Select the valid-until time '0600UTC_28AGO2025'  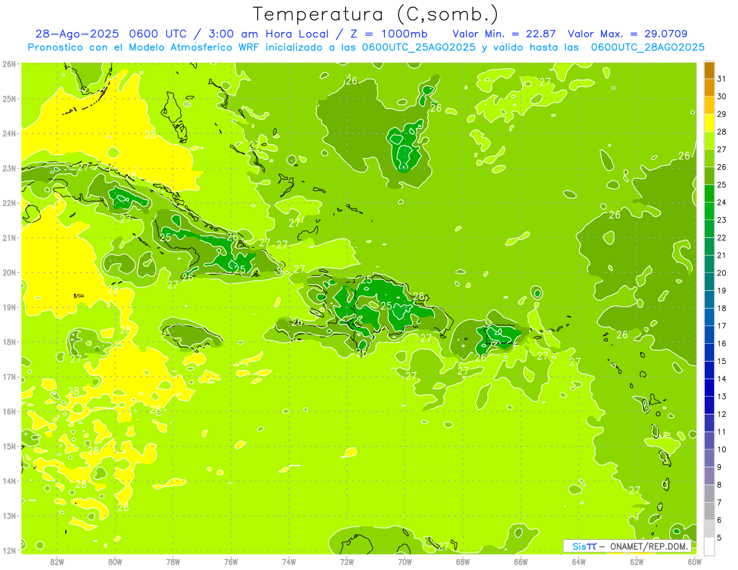coord(648,47)
